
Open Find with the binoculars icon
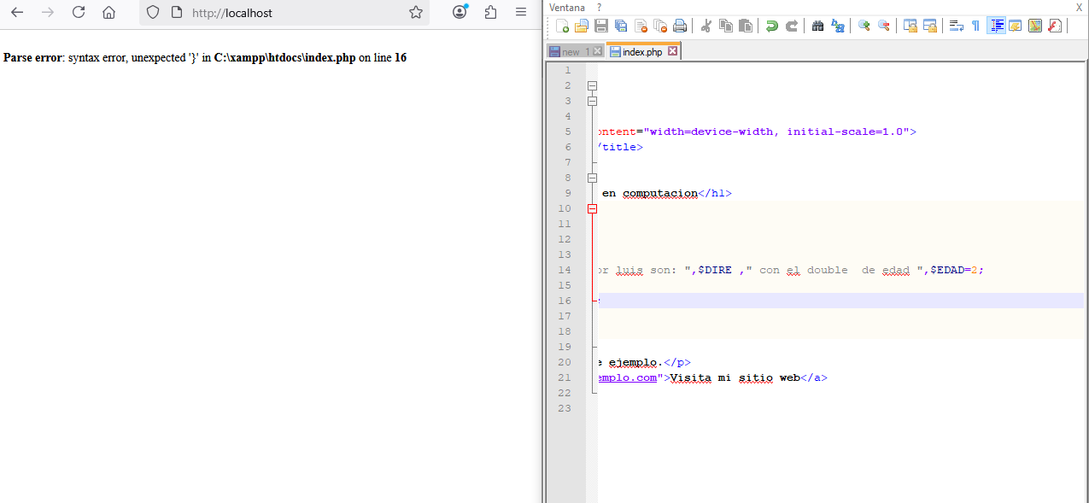point(818,26)
